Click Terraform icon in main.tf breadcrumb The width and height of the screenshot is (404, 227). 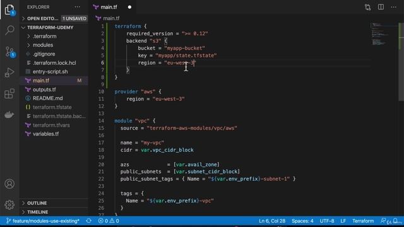(x=98, y=18)
